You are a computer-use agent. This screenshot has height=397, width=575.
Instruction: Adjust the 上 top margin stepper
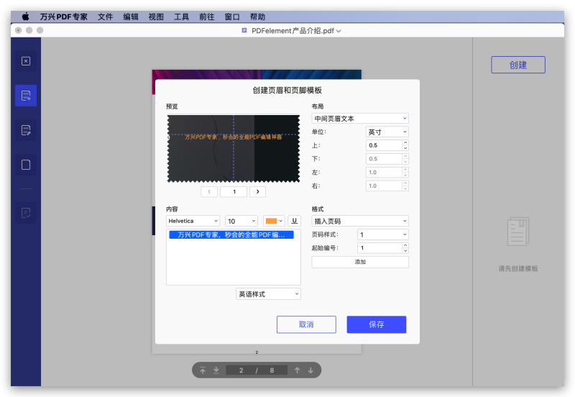(x=405, y=145)
